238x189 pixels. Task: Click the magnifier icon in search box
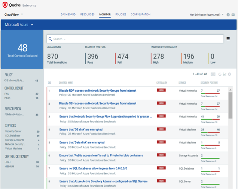50,39
